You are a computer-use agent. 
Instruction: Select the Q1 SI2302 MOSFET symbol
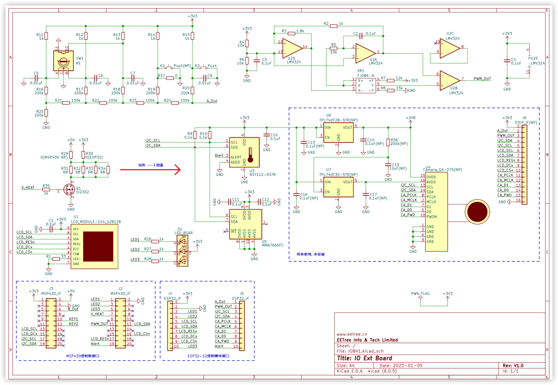pos(69,189)
